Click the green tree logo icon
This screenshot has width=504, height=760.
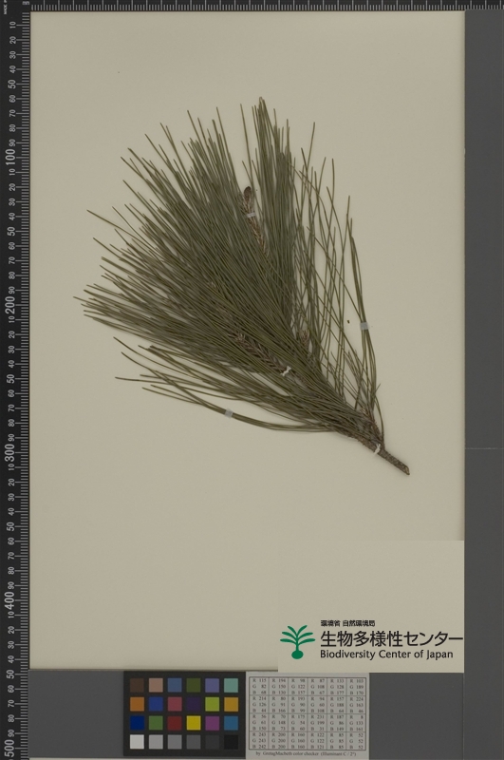297,642
